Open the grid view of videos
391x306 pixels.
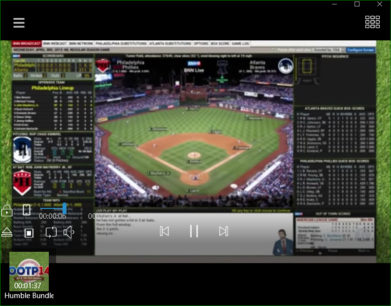click(372, 22)
